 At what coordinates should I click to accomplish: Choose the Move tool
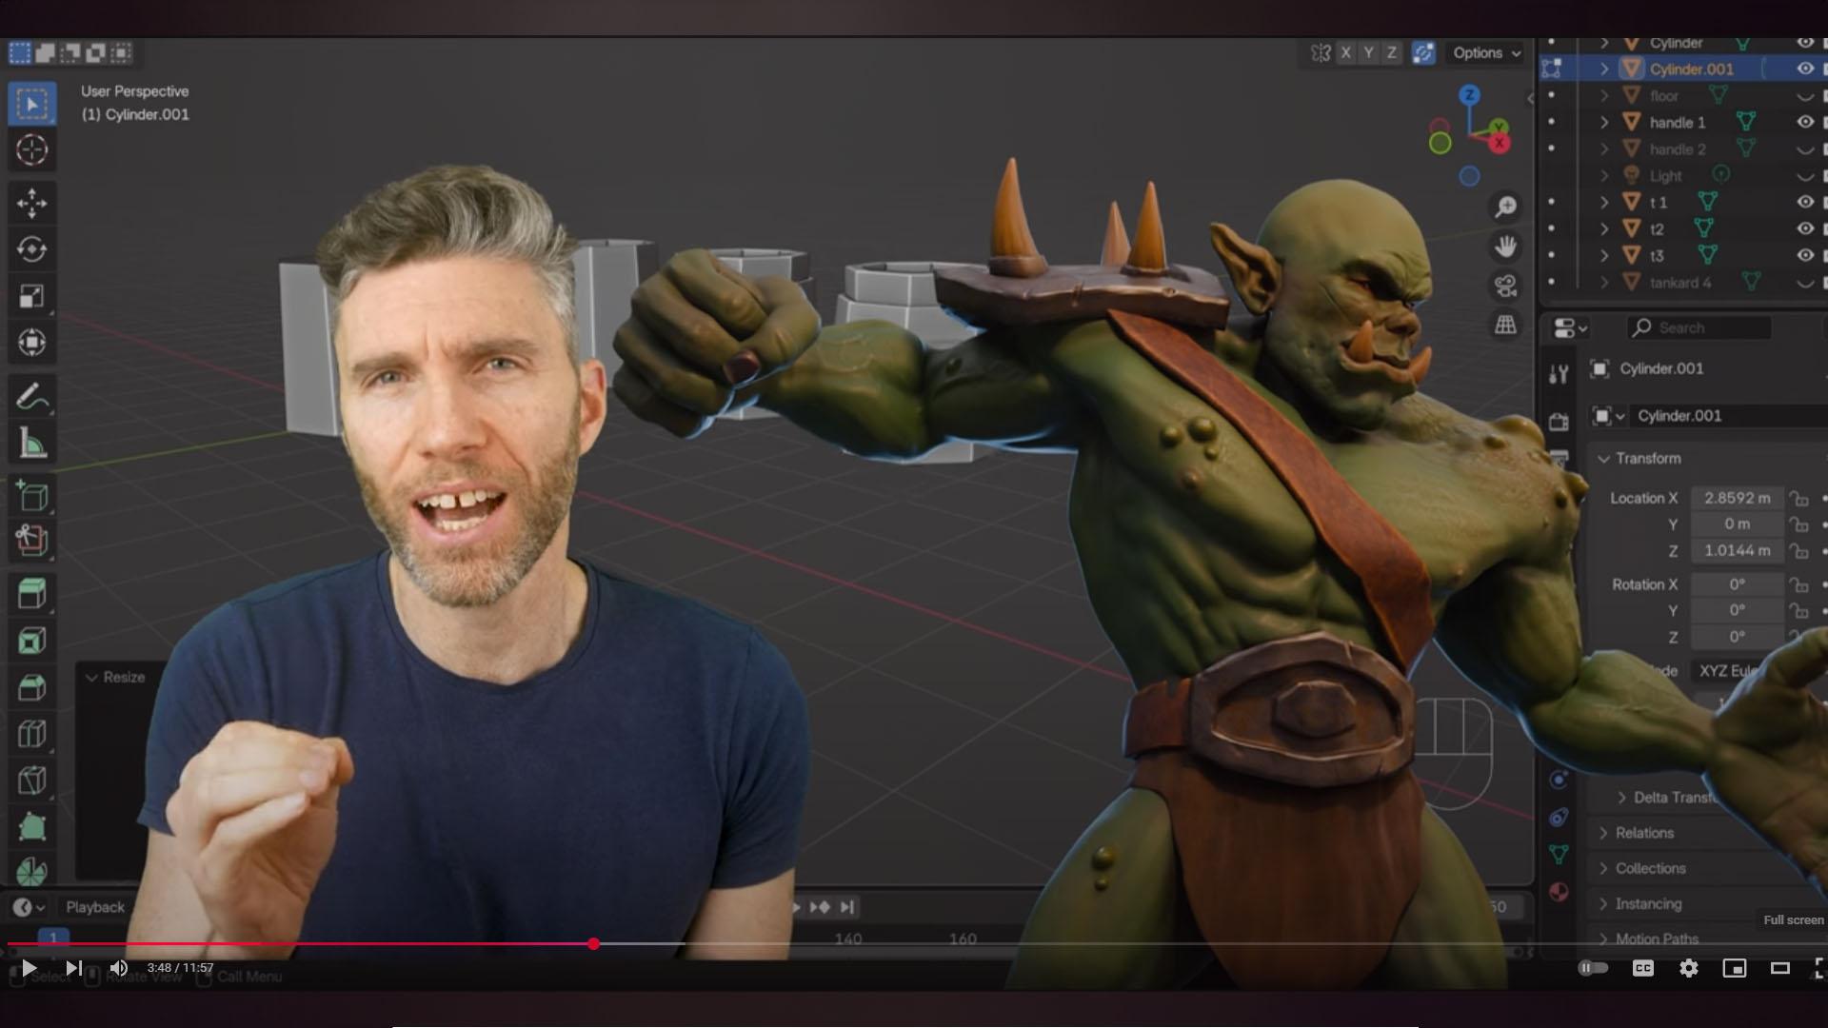coord(31,203)
